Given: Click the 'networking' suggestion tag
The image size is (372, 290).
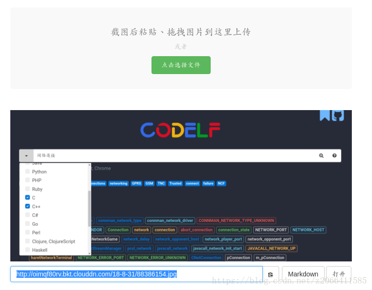Looking at the screenshot, I should 118,183.
